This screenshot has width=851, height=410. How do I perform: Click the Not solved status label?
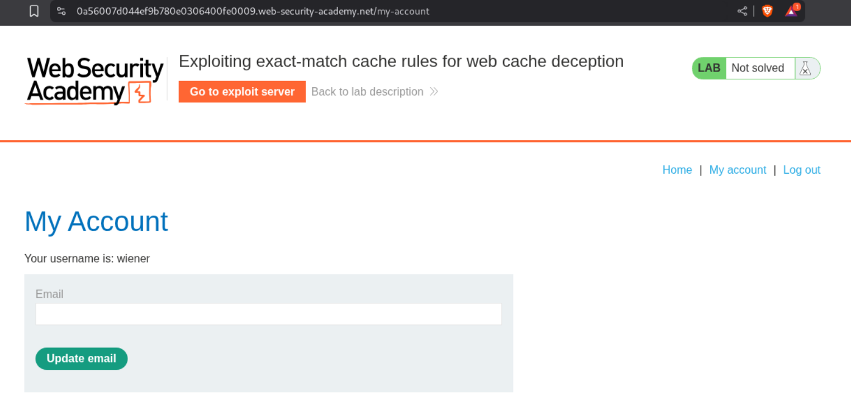(757, 68)
